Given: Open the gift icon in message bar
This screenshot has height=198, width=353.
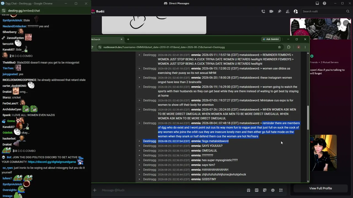Looking at the screenshot, I should point(248,190).
